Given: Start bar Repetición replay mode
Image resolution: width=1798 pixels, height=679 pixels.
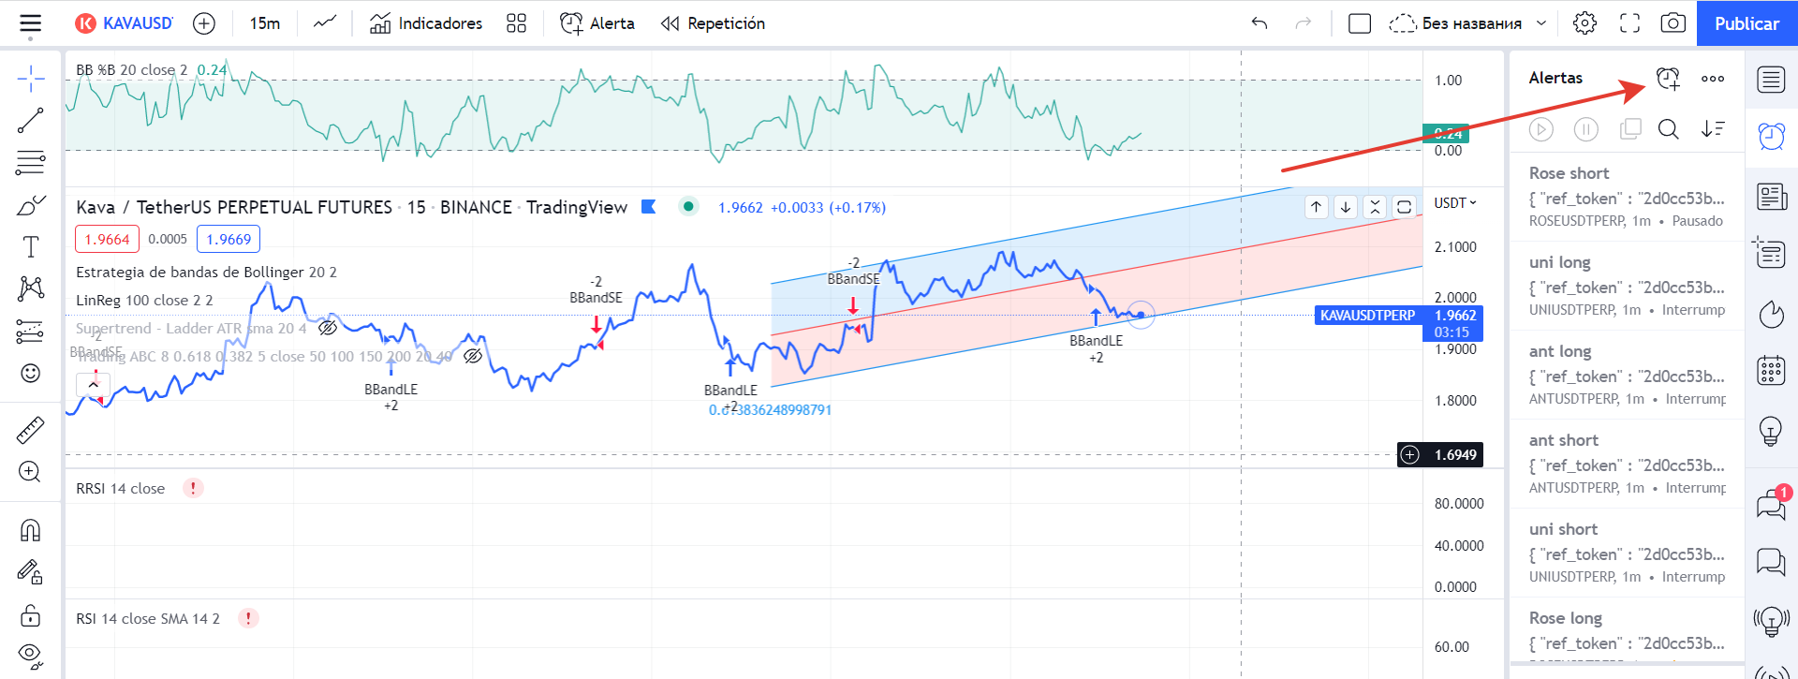Looking at the screenshot, I should (713, 23).
